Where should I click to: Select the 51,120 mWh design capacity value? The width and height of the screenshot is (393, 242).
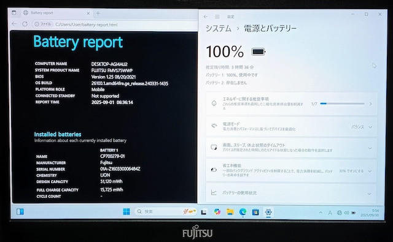tap(111, 181)
